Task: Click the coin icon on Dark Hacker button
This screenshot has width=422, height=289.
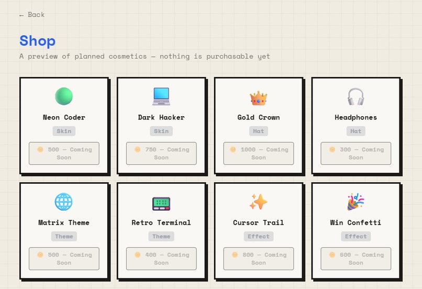Action: pyautogui.click(x=138, y=149)
